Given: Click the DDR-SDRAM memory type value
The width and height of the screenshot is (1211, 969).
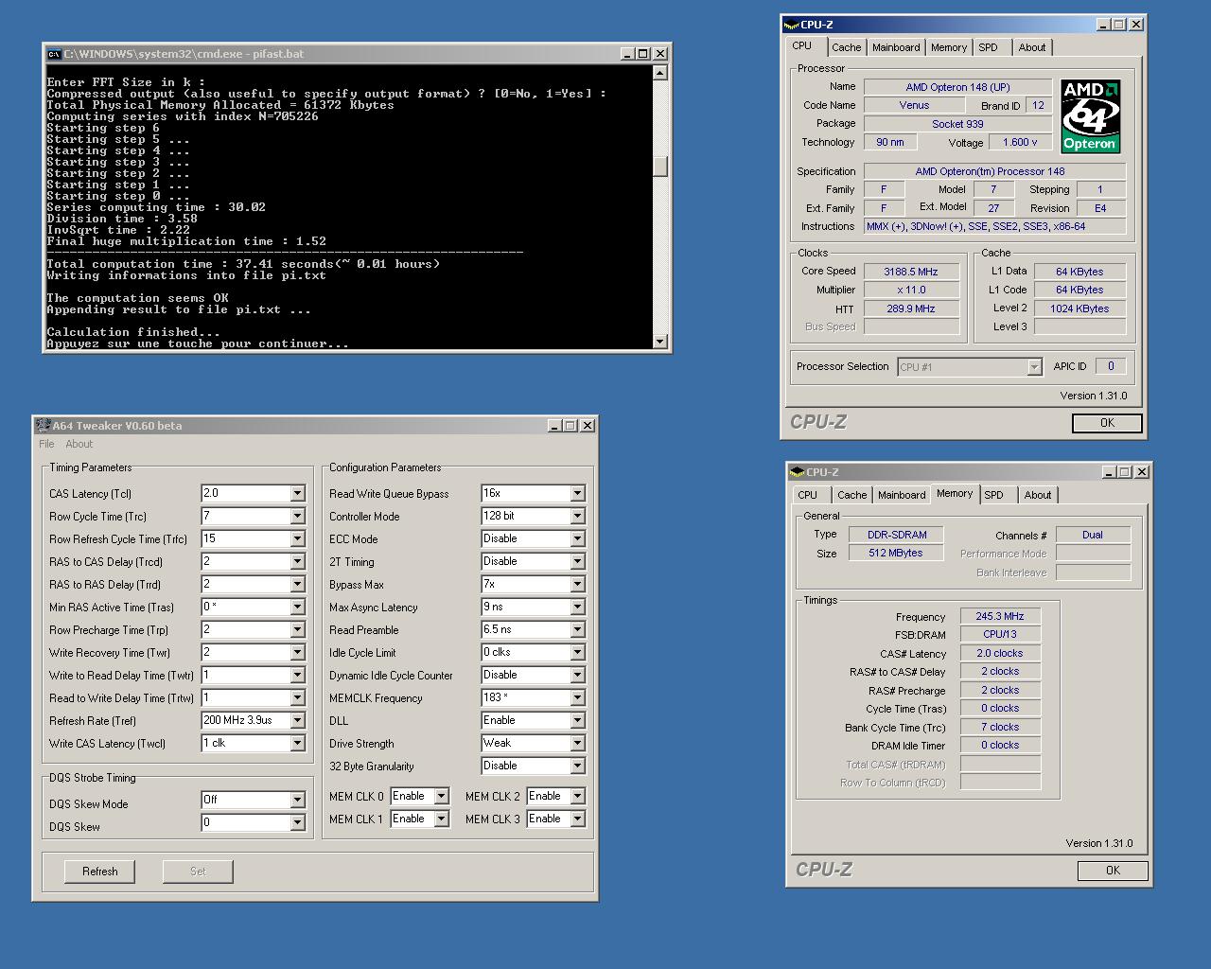Looking at the screenshot, I should tap(897, 535).
